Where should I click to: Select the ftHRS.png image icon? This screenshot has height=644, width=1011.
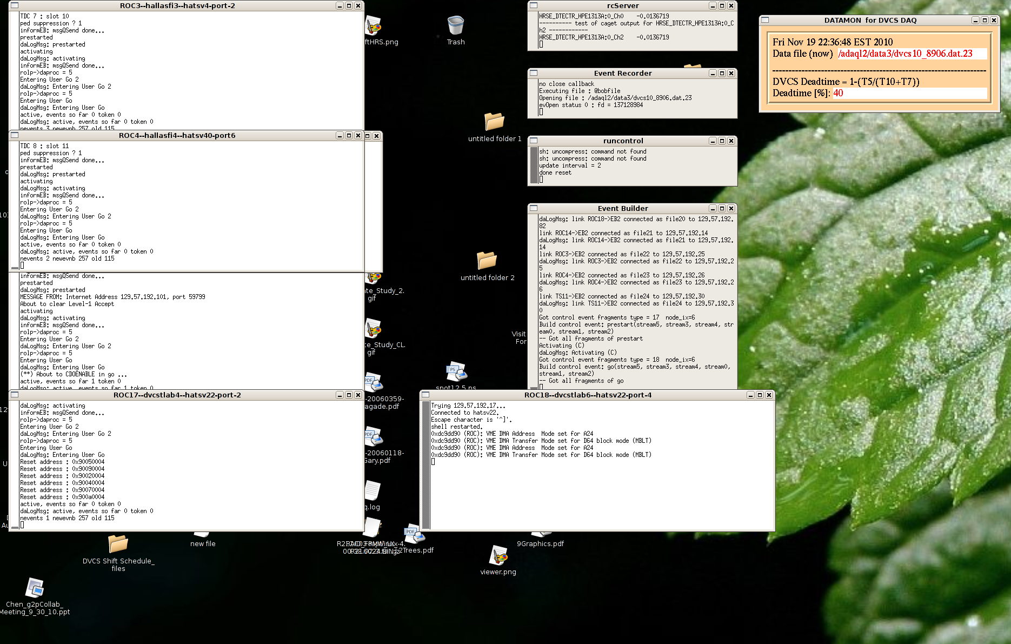[x=374, y=26]
